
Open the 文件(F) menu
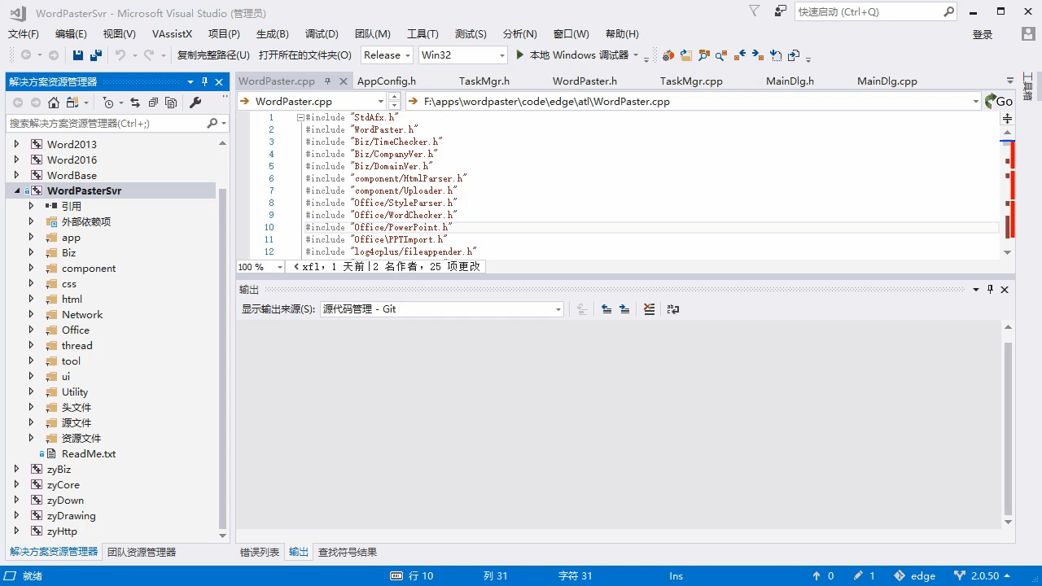(24, 34)
